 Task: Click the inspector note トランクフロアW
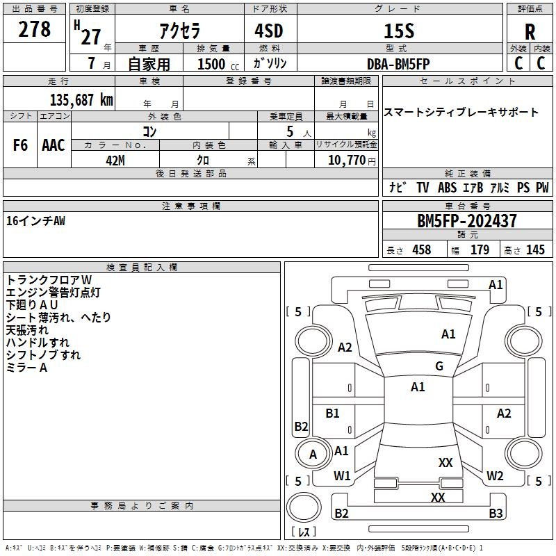click(x=49, y=280)
